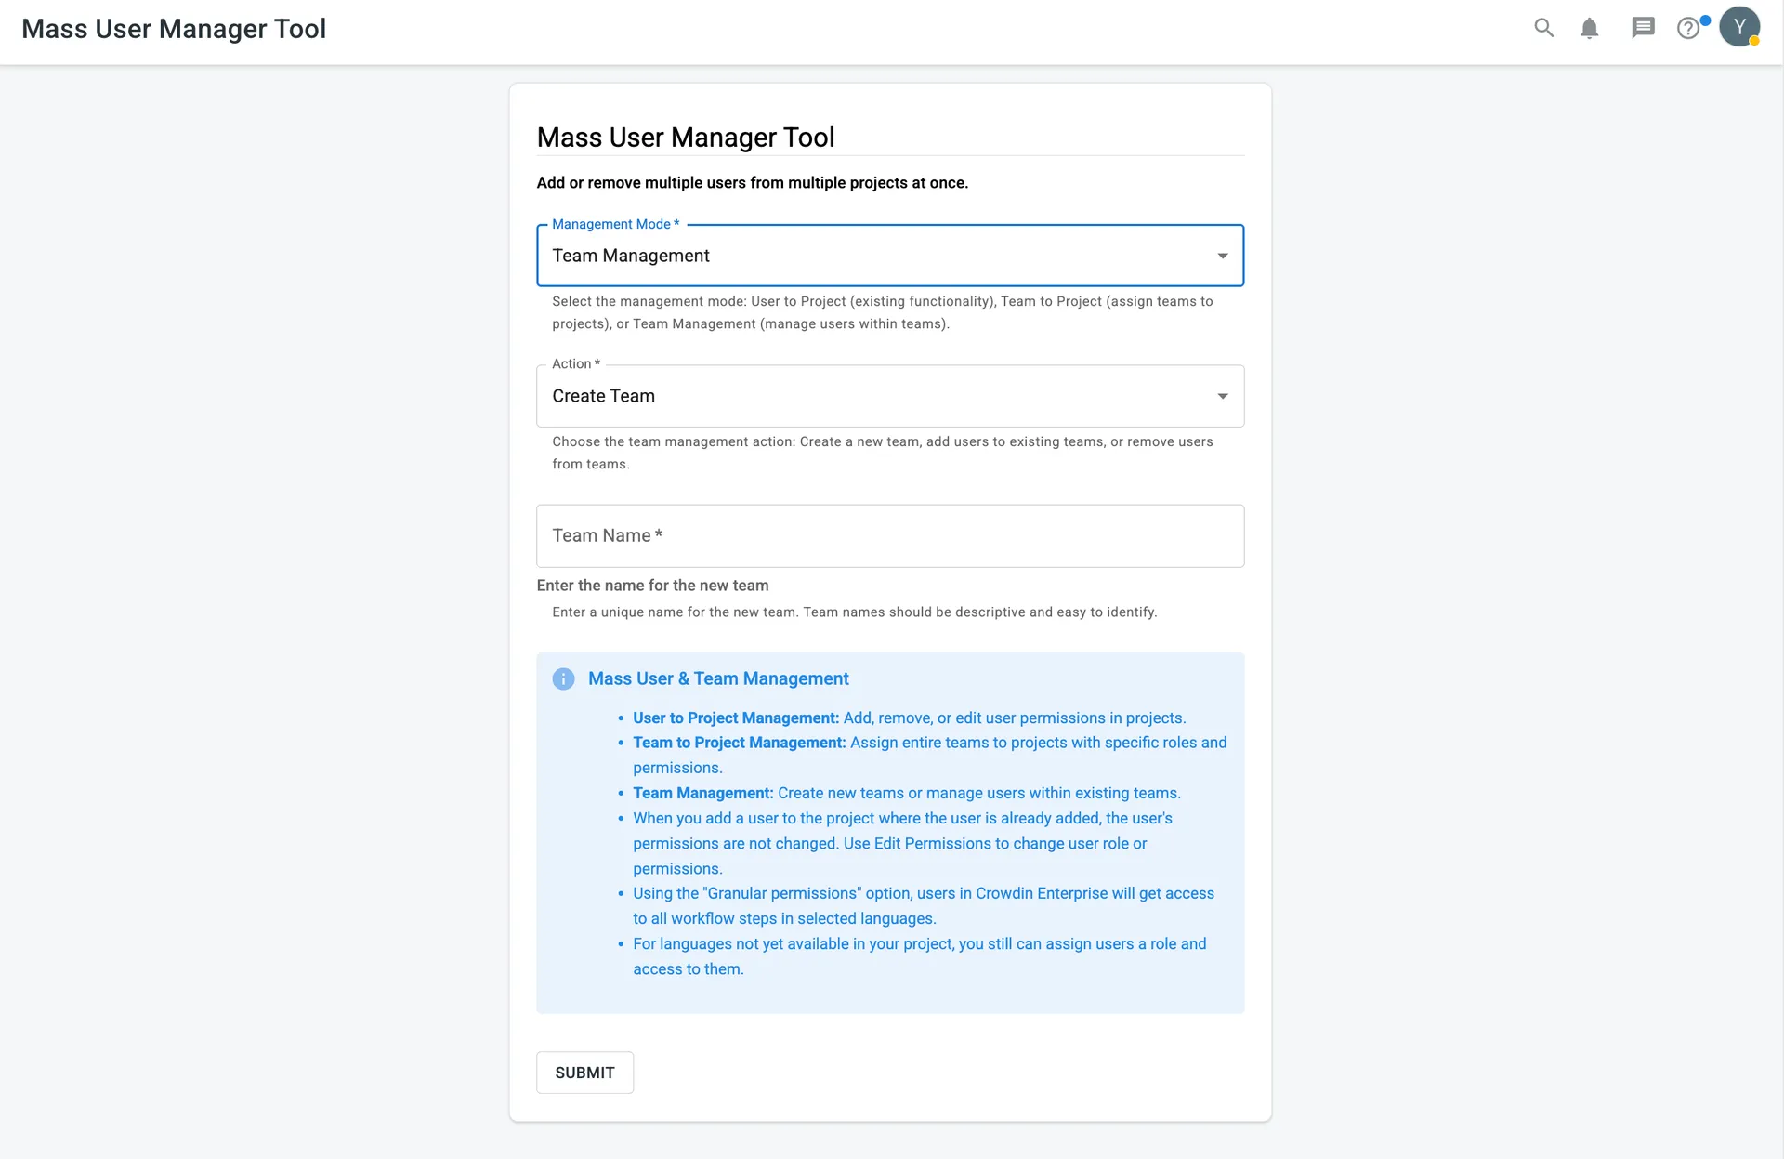
Task: Open the search icon in top bar
Action: (x=1543, y=28)
